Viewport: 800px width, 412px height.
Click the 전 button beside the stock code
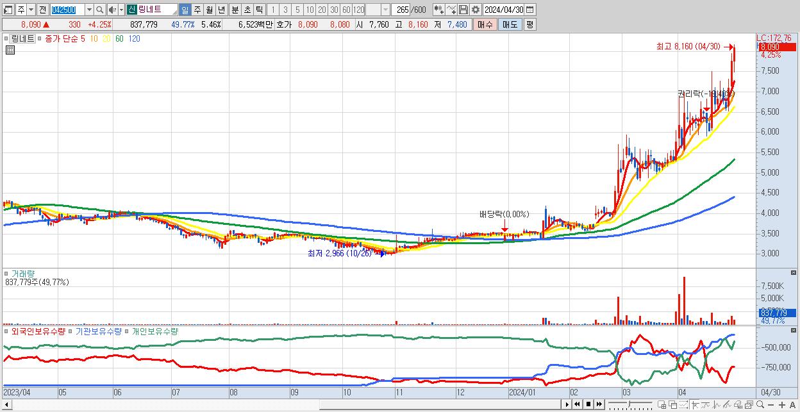pos(42,10)
